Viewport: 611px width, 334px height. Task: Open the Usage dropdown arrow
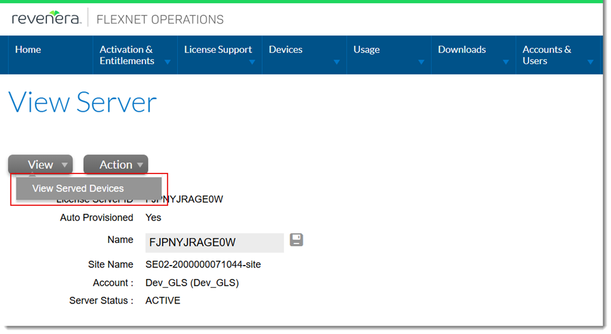click(x=421, y=62)
